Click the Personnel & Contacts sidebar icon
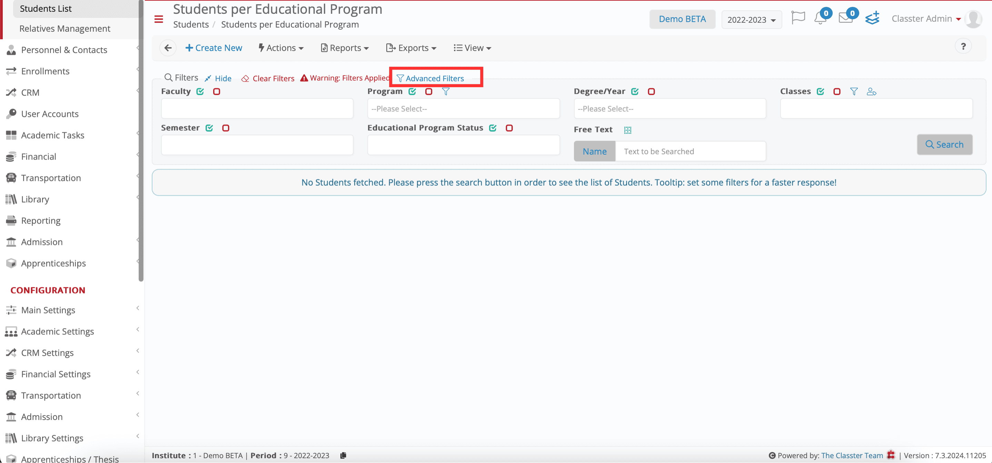992x463 pixels. pyautogui.click(x=11, y=50)
